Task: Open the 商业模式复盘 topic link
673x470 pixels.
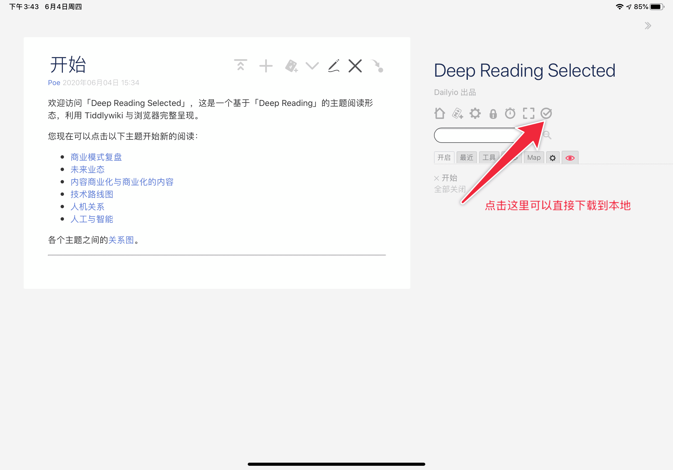Action: pos(96,157)
